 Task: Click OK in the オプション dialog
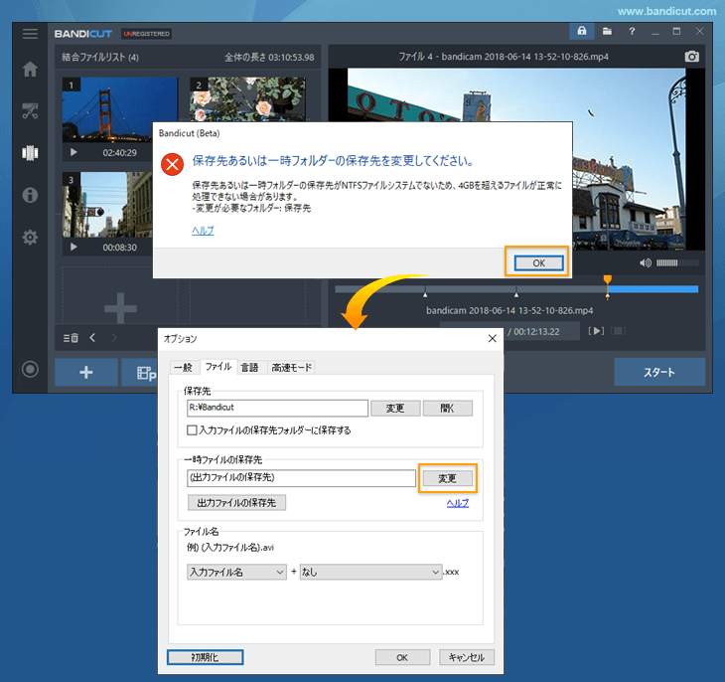pyautogui.click(x=402, y=657)
